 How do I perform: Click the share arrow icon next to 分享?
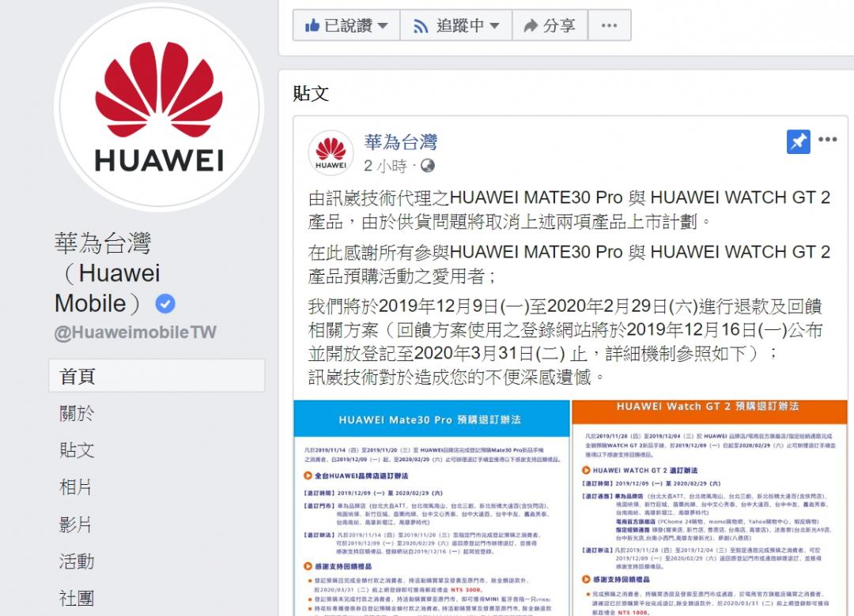coord(531,25)
